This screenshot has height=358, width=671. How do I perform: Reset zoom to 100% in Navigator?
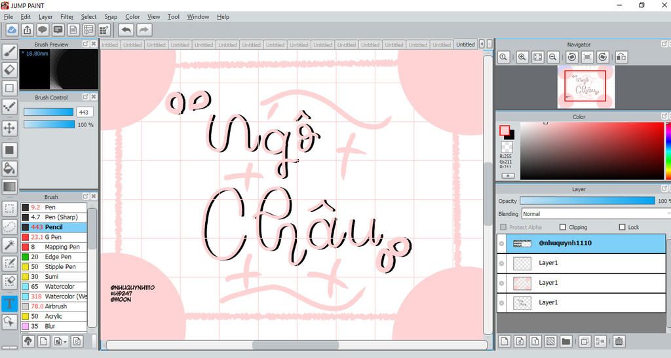coord(503,57)
